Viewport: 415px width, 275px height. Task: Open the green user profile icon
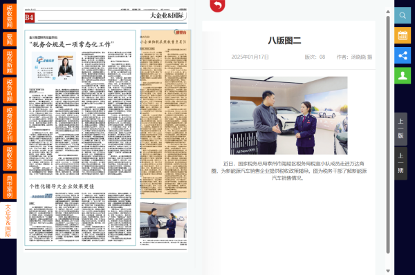pos(403,75)
